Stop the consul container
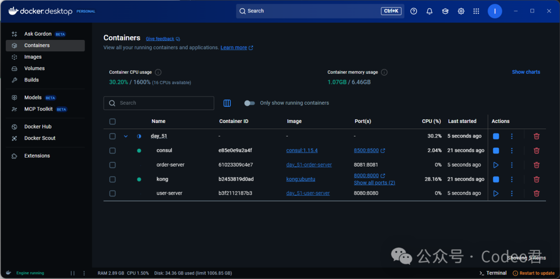The width and height of the screenshot is (560, 279). pos(496,150)
